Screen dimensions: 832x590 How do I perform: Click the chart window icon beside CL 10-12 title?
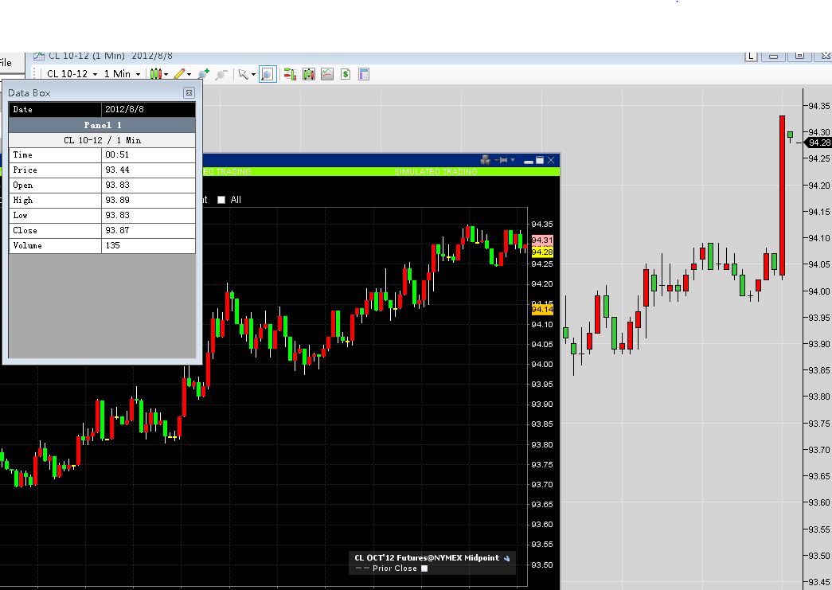click(39, 56)
